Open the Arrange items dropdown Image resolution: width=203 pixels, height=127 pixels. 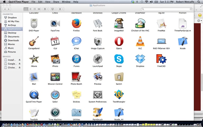(61, 9)
